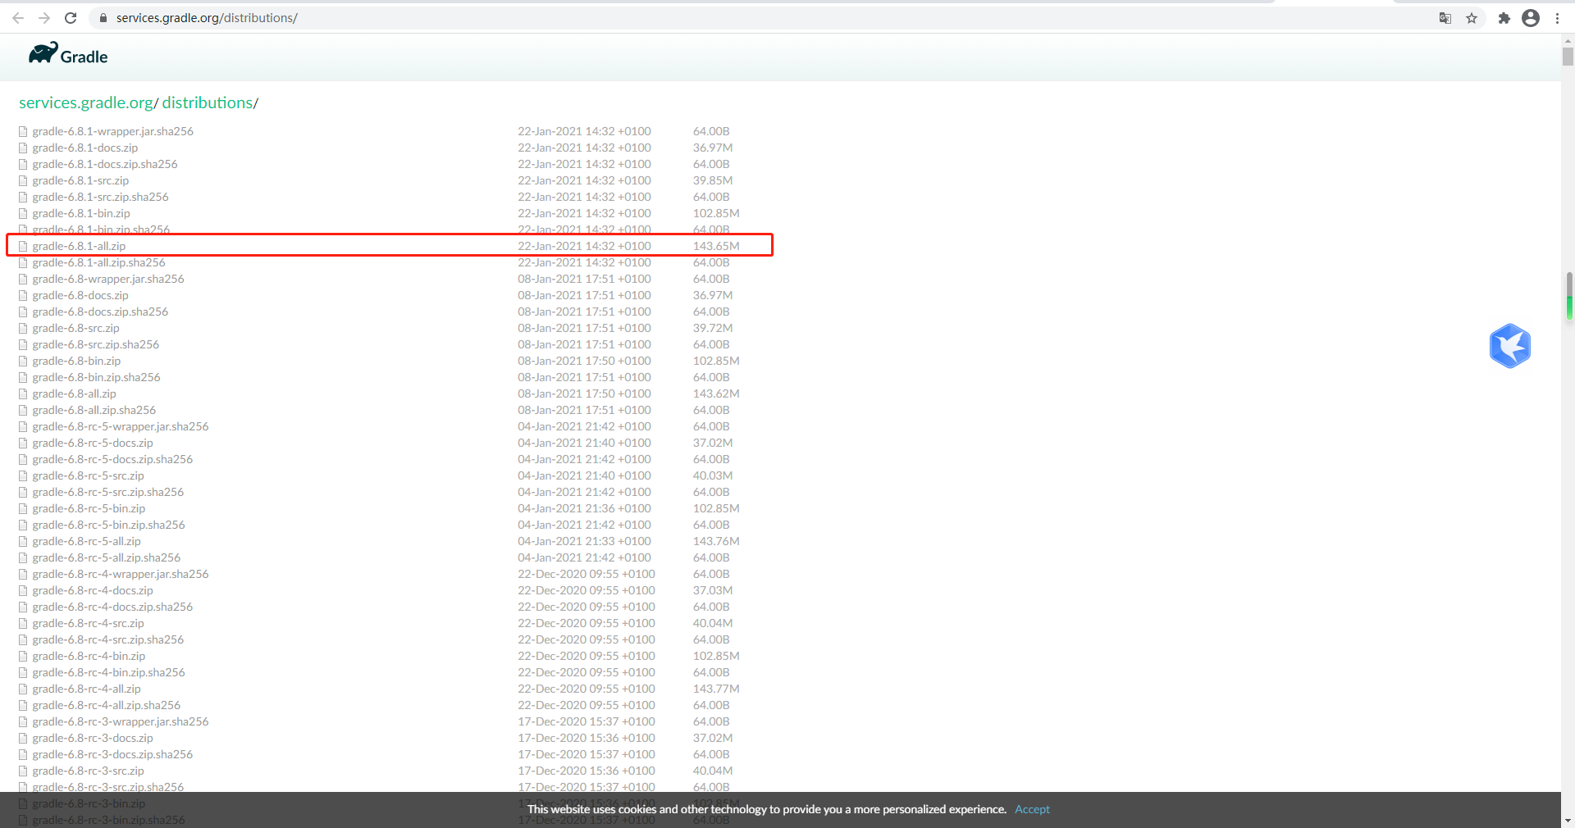
Task: Open the user profile avatar icon
Action: pos(1531,18)
